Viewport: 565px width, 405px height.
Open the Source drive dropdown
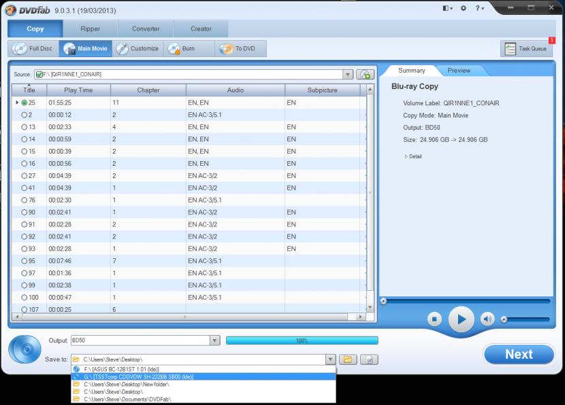pos(347,75)
